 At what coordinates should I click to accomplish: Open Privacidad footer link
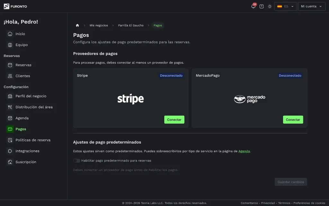click(268, 203)
